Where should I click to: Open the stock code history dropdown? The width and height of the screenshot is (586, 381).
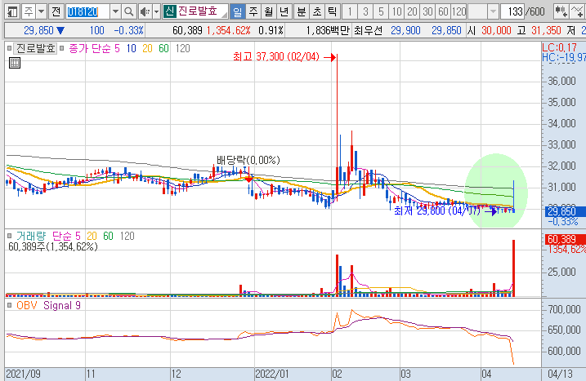pyautogui.click(x=115, y=11)
